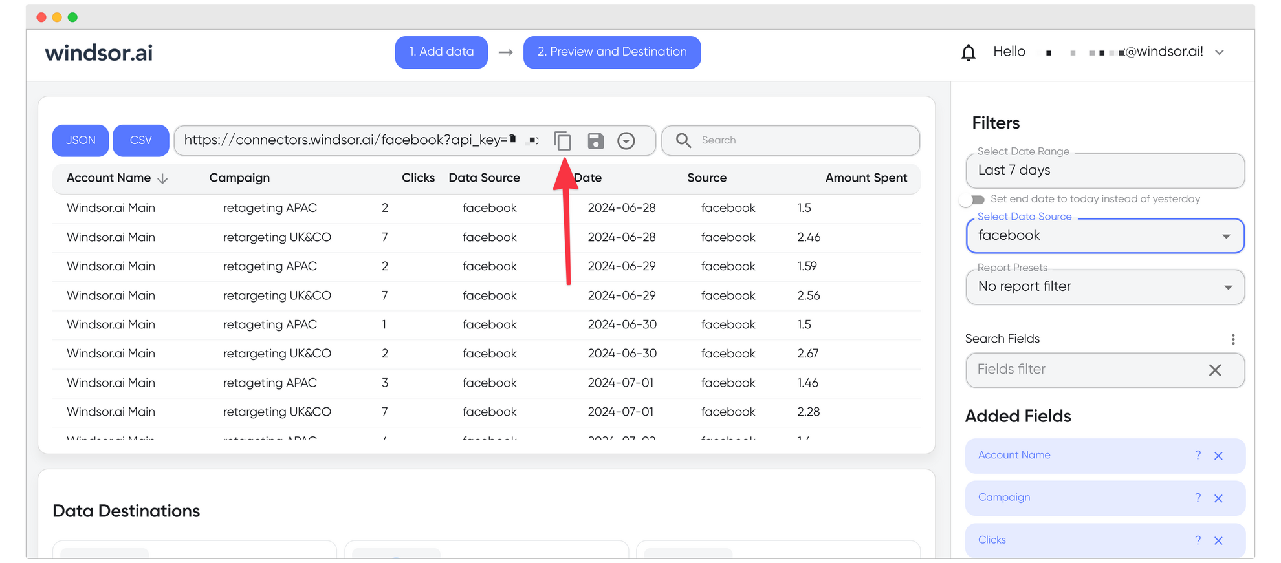The height and width of the screenshot is (563, 1281).
Task: Click amount spent value 2.46
Action: (x=809, y=237)
